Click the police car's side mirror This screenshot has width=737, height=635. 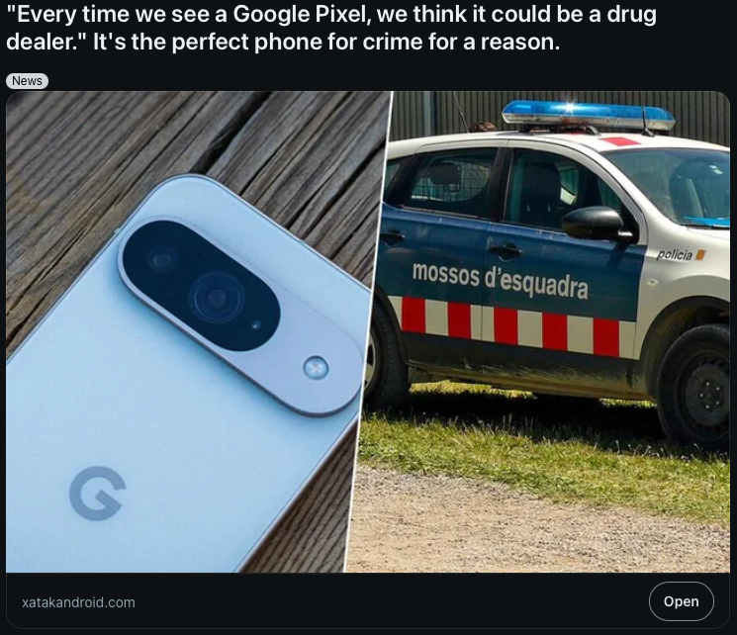coord(596,224)
